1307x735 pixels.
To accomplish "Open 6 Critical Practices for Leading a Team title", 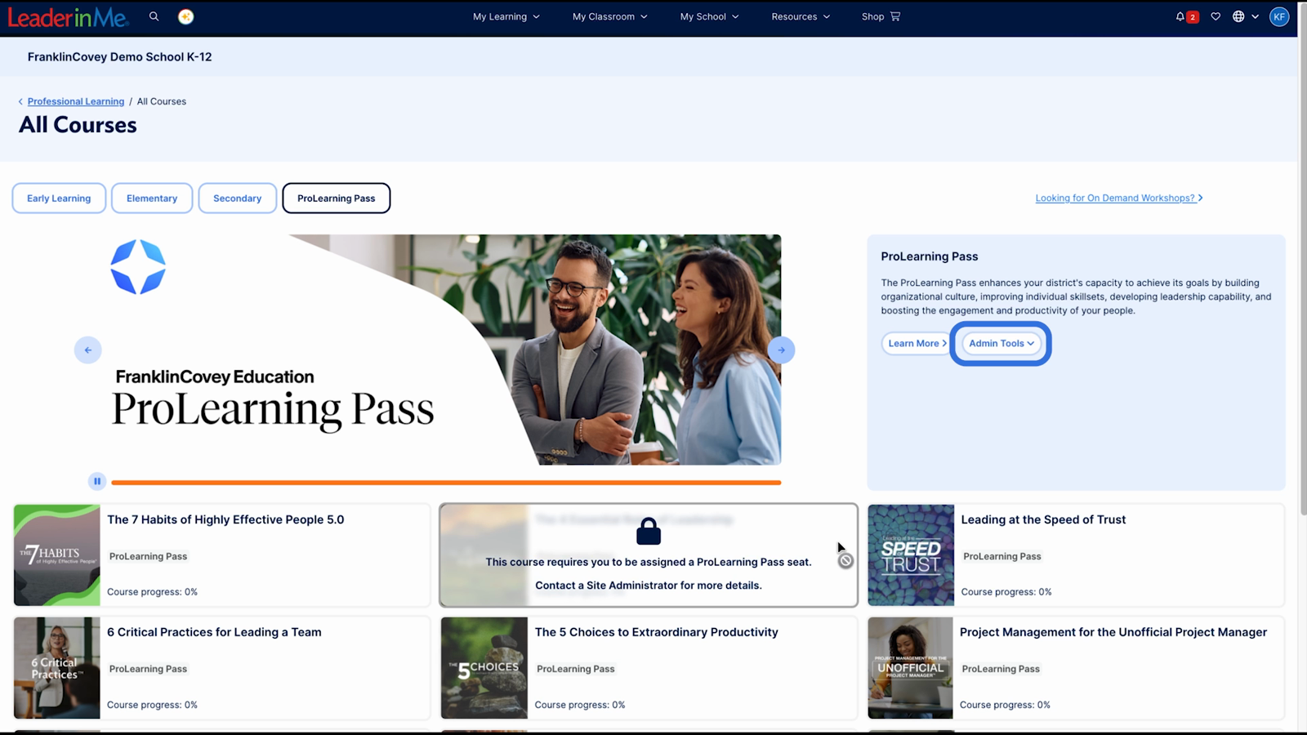I will tap(214, 632).
